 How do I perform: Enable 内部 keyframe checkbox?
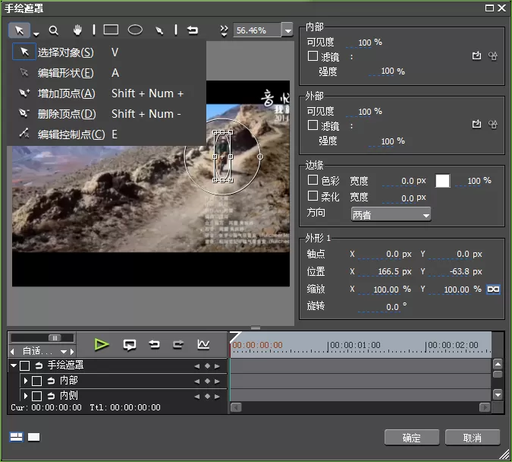[x=36, y=381]
